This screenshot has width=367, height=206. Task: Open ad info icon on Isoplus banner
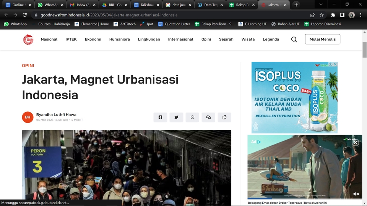(x=330, y=64)
